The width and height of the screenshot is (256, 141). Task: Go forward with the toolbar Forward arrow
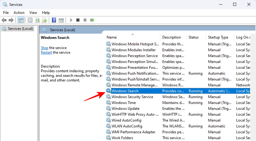coord(11,20)
